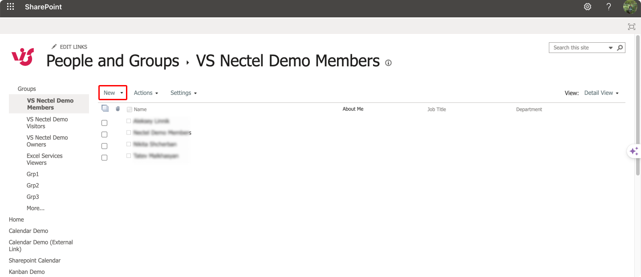Go to Home in the sidebar

point(16,220)
